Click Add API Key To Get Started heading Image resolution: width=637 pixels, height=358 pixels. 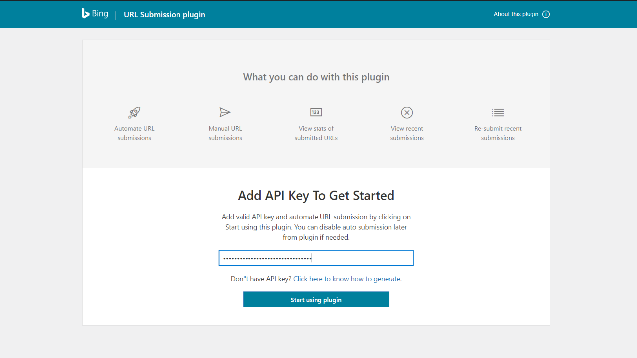pos(316,196)
